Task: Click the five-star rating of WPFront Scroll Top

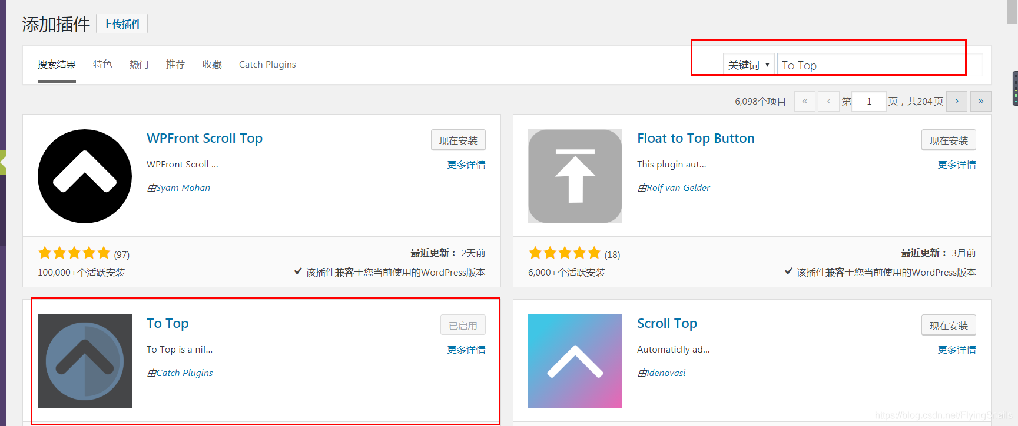Action: coord(74,253)
